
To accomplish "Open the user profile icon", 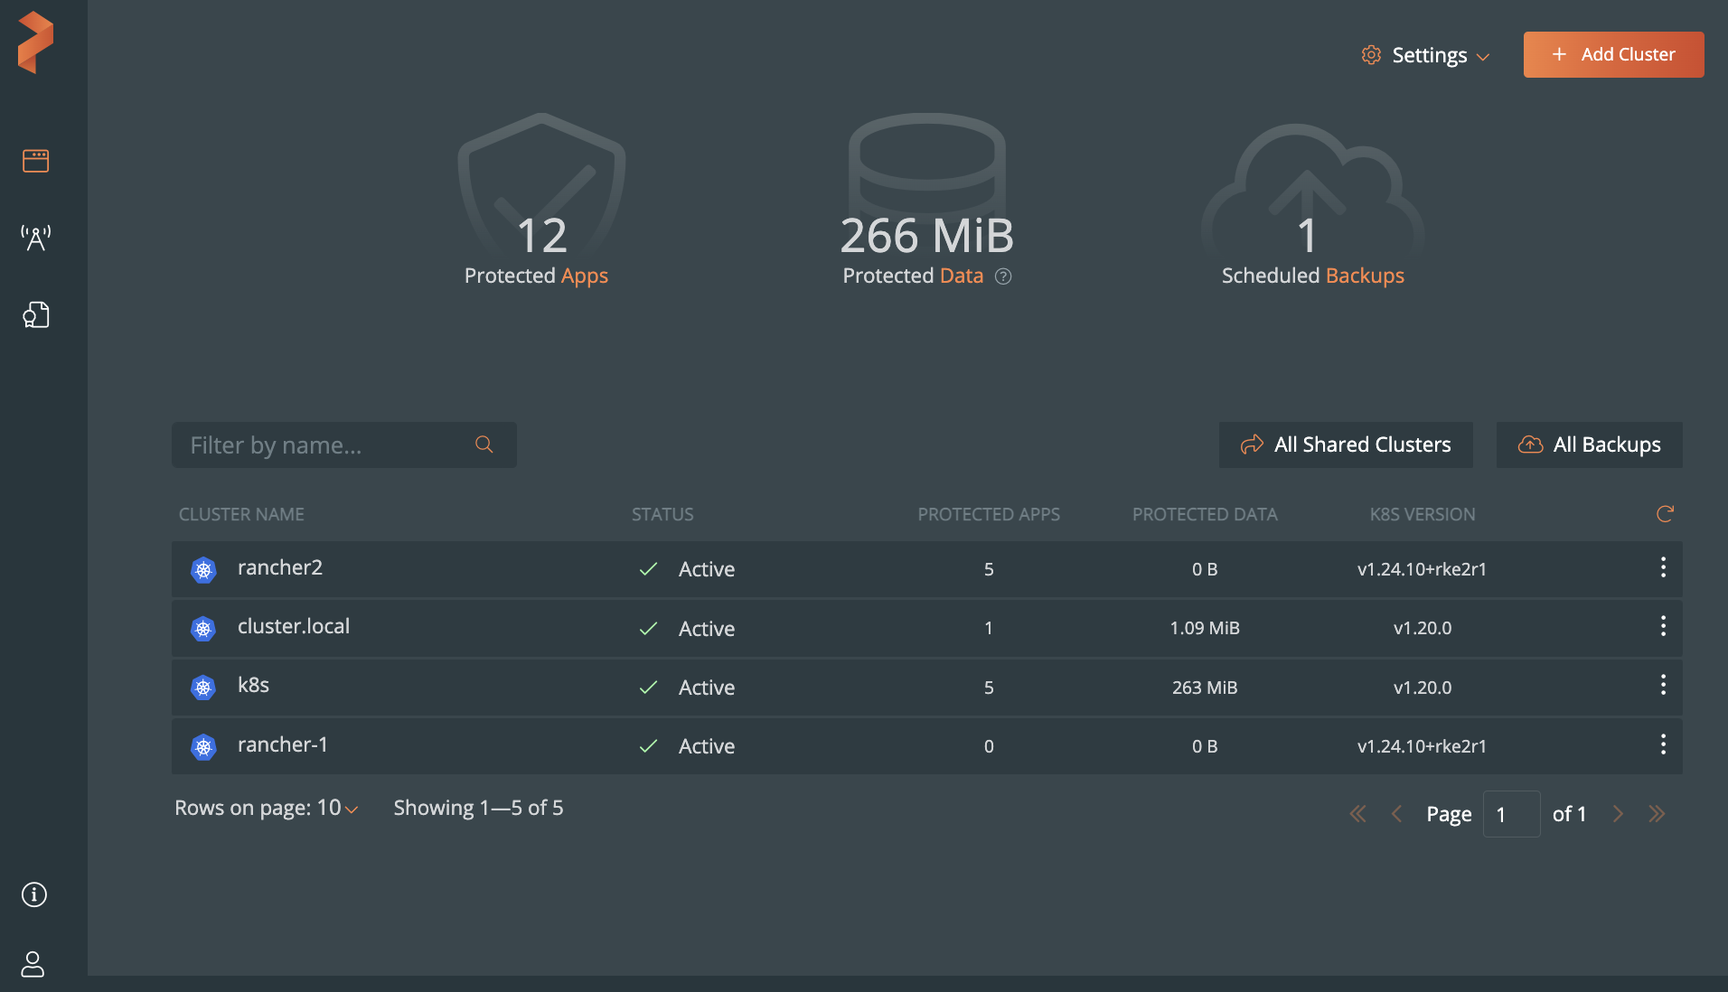I will click(x=33, y=964).
